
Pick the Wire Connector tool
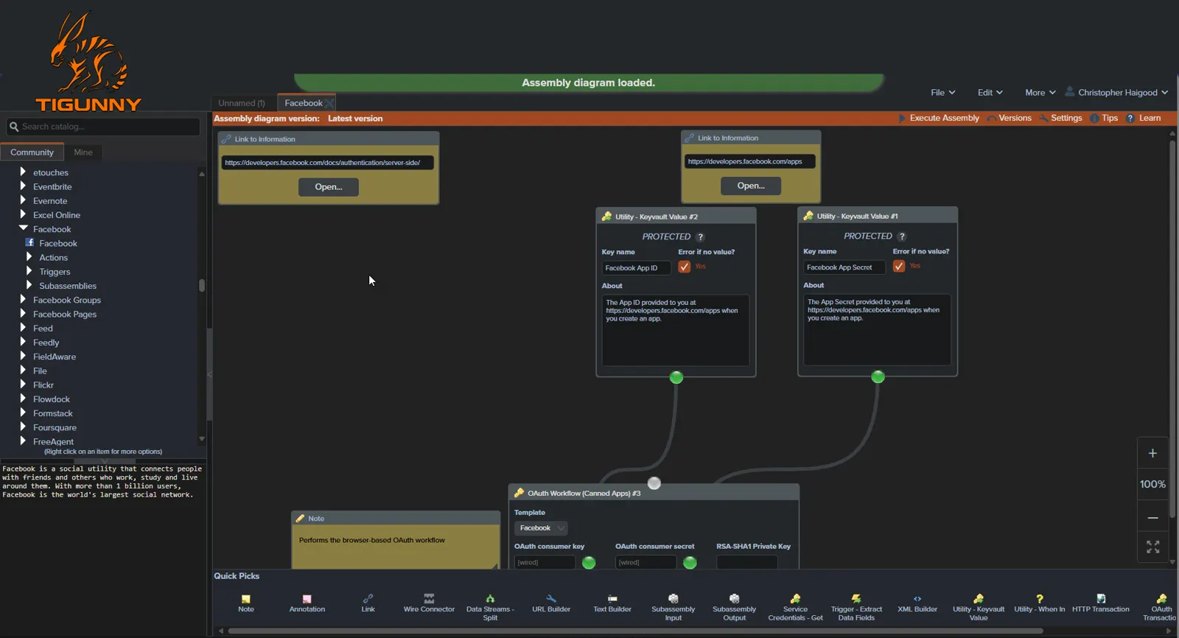pyautogui.click(x=429, y=603)
